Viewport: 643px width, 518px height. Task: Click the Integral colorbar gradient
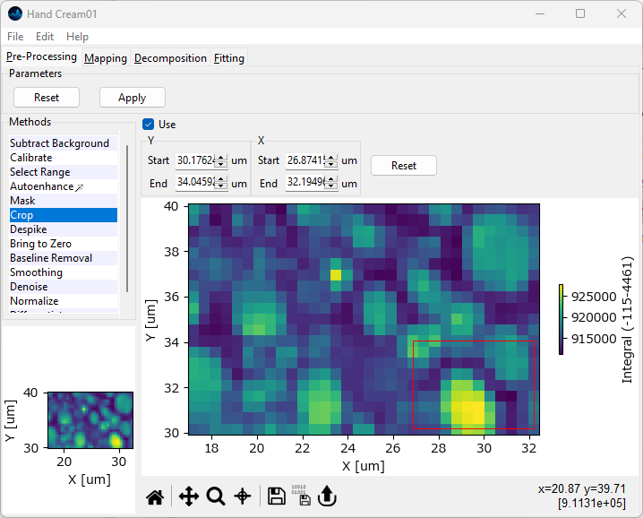(x=561, y=319)
